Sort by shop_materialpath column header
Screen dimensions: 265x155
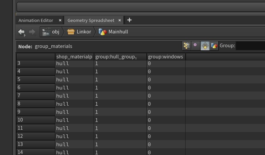pos(74,57)
